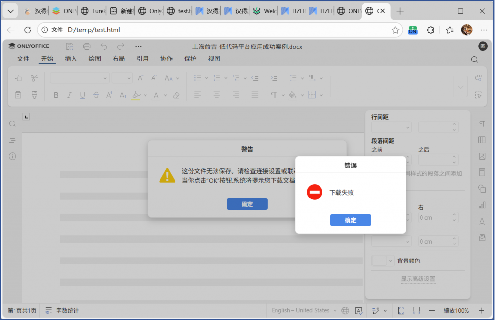Click the italic I formatting icon
Screen dimensions: 495x320
coord(69,95)
